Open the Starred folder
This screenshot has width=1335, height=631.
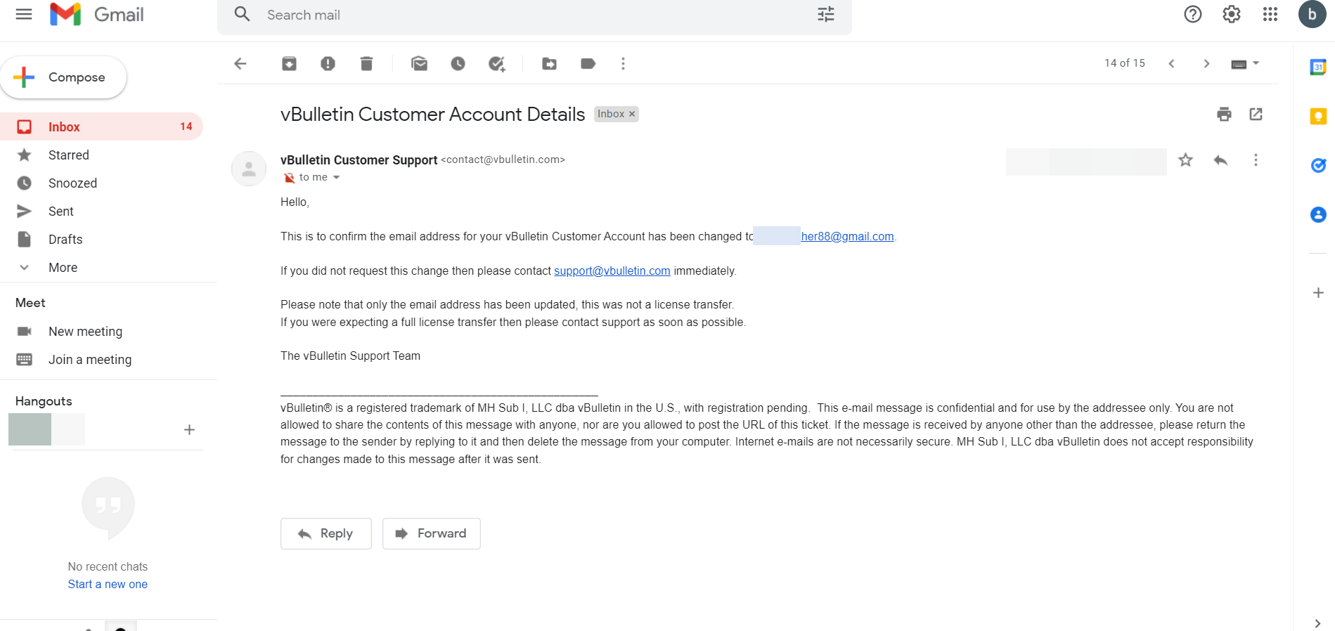[68, 155]
